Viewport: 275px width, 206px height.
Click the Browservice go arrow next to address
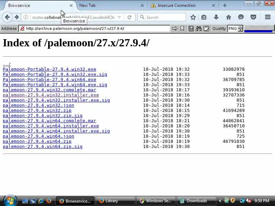tap(175, 28)
